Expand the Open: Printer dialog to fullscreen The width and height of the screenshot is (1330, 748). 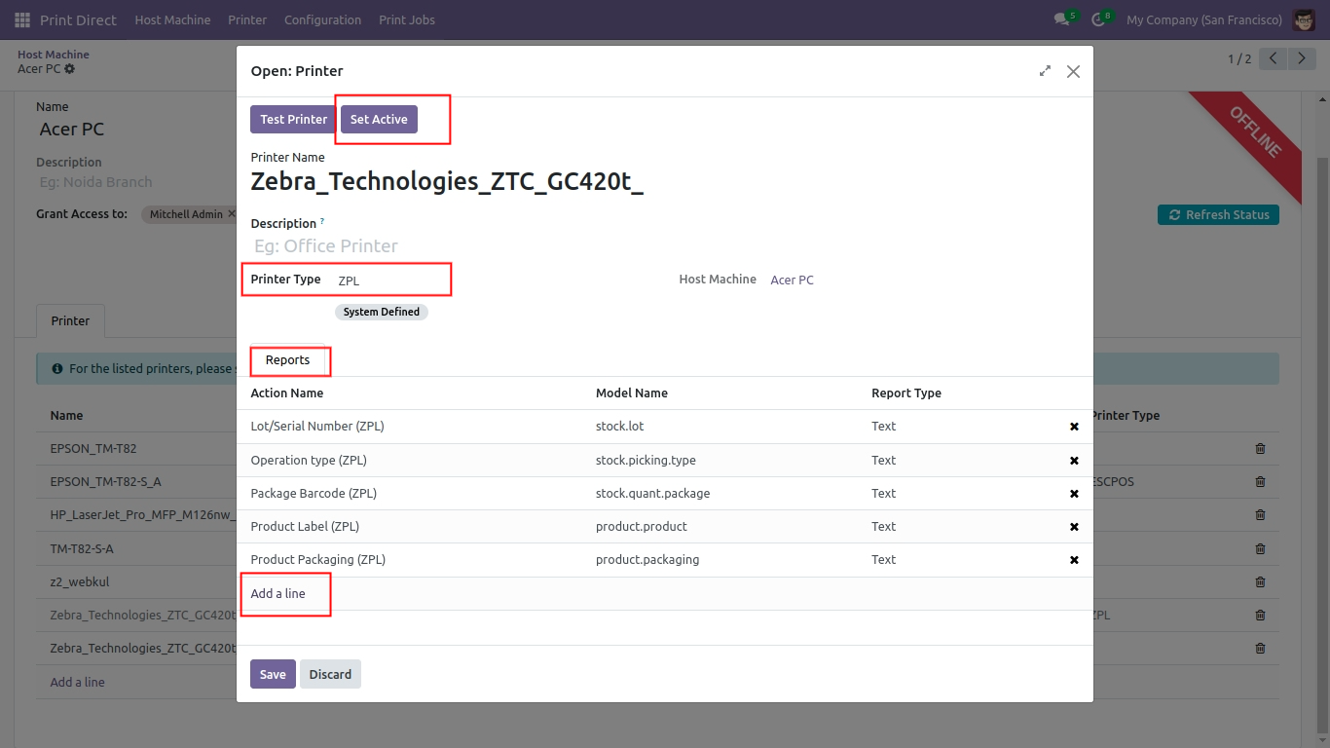[1045, 71]
